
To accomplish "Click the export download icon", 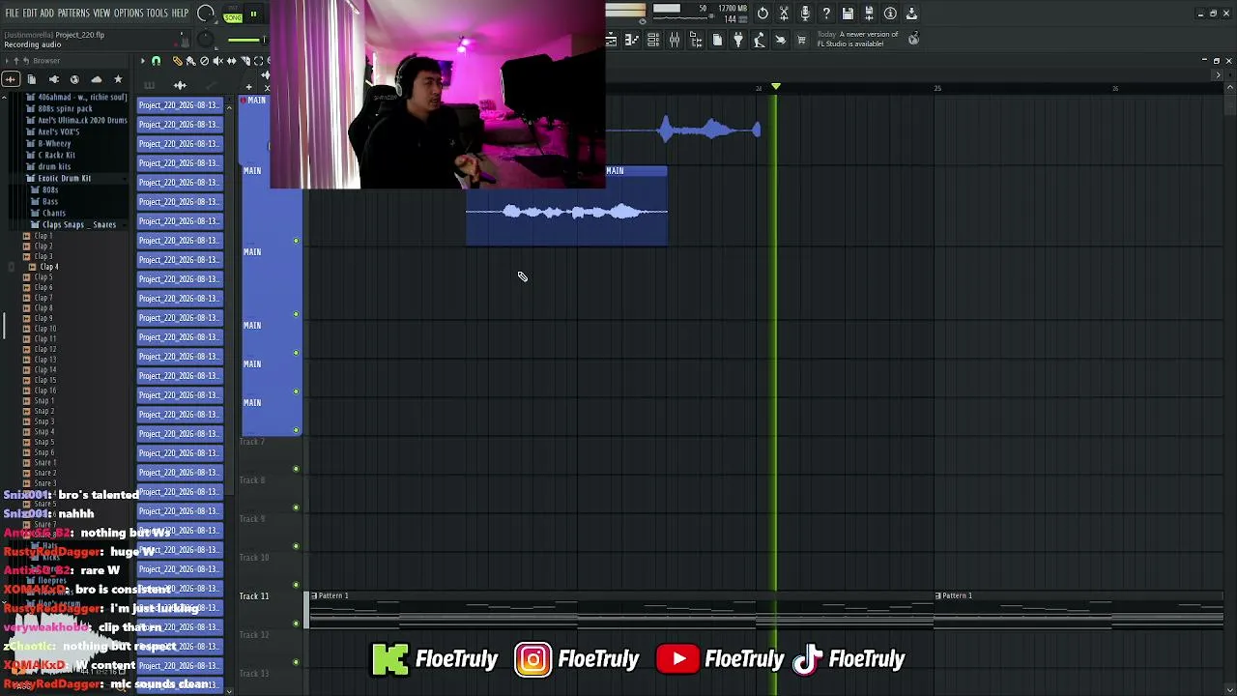I will tap(911, 14).
